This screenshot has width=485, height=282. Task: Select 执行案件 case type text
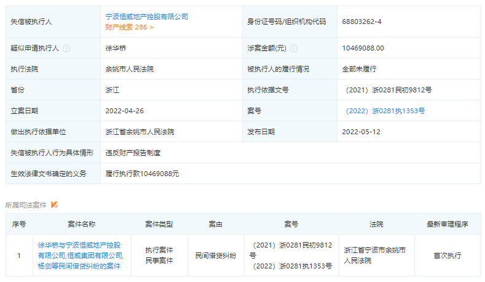[x=159, y=250]
